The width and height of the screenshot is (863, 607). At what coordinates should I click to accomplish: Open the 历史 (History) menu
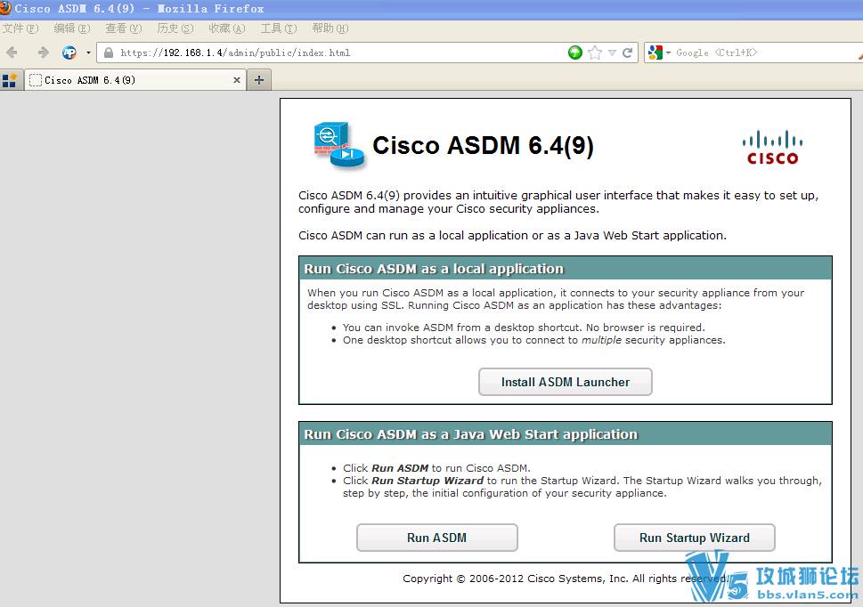point(175,28)
